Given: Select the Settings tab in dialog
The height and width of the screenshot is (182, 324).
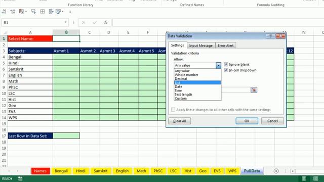Looking at the screenshot, I should click(x=177, y=45).
